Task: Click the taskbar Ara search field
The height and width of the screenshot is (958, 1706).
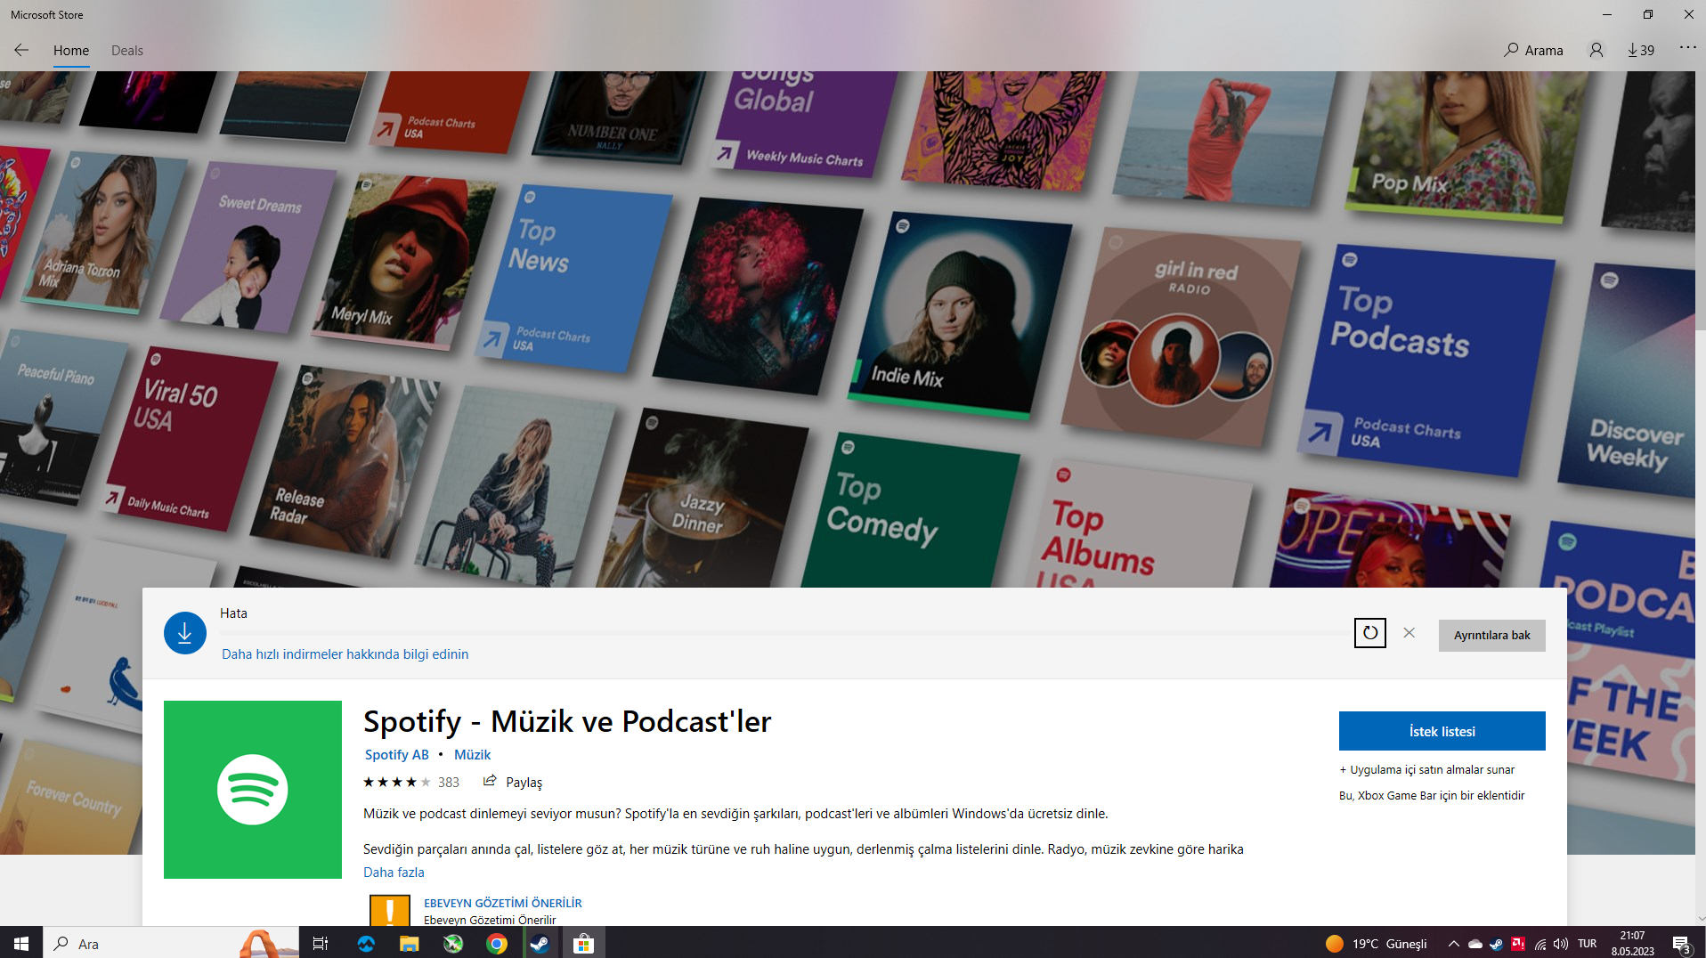Action: 171,943
